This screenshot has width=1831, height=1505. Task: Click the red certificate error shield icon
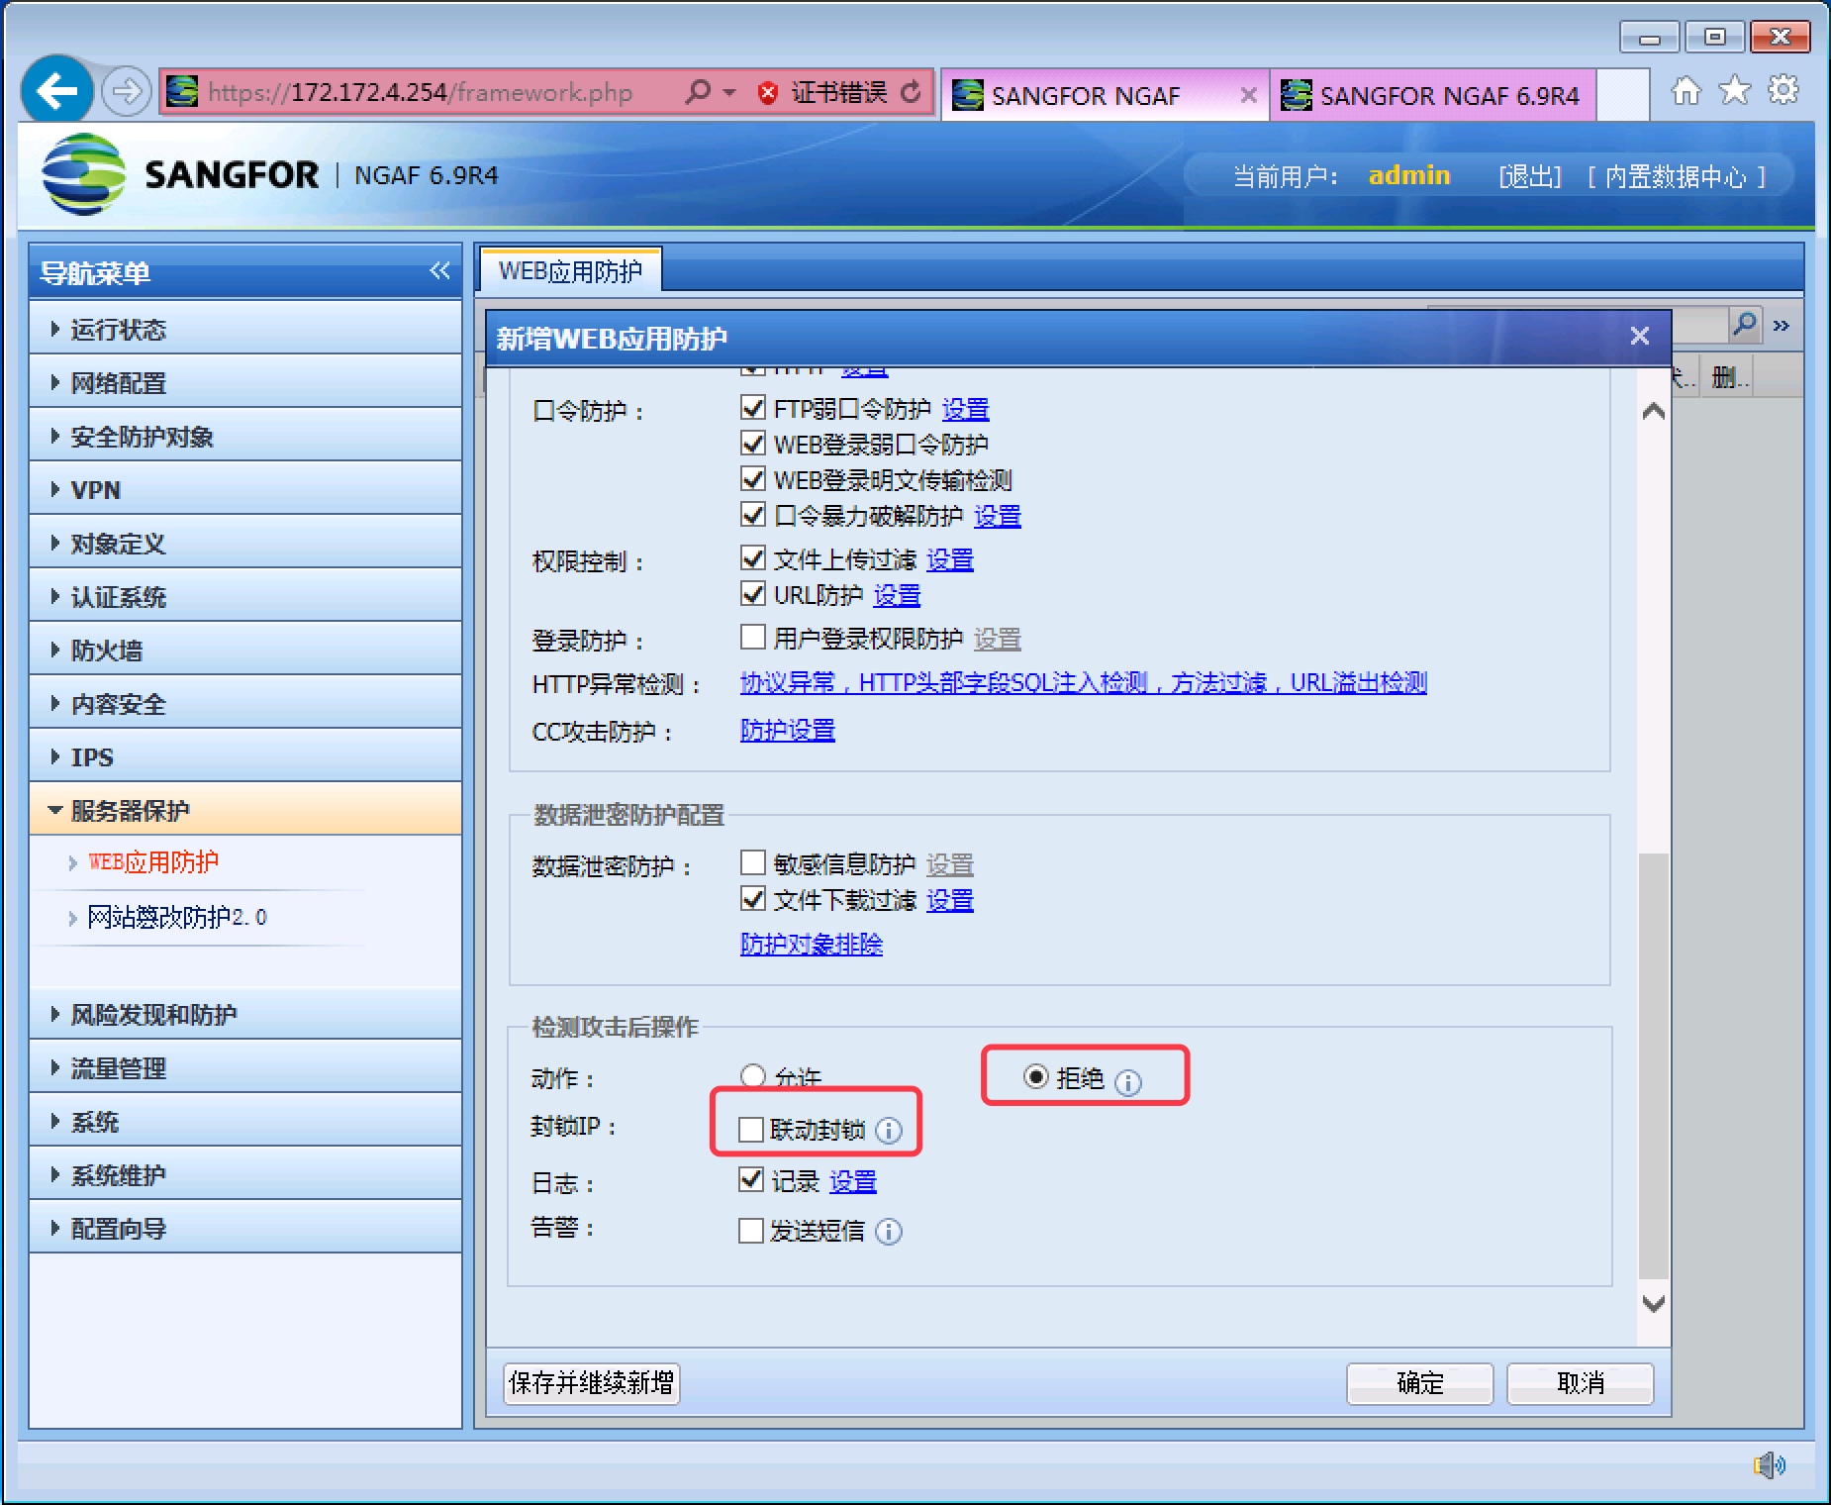(x=767, y=93)
